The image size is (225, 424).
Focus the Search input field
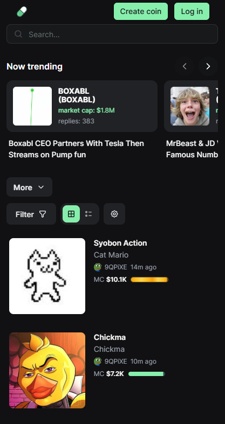[x=112, y=34]
